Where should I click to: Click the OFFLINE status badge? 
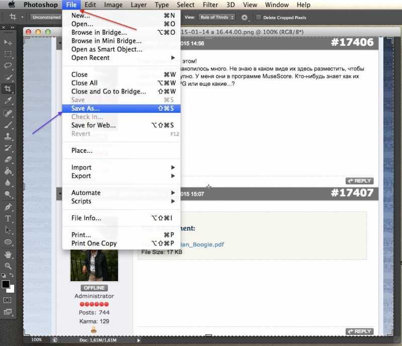pos(94,288)
